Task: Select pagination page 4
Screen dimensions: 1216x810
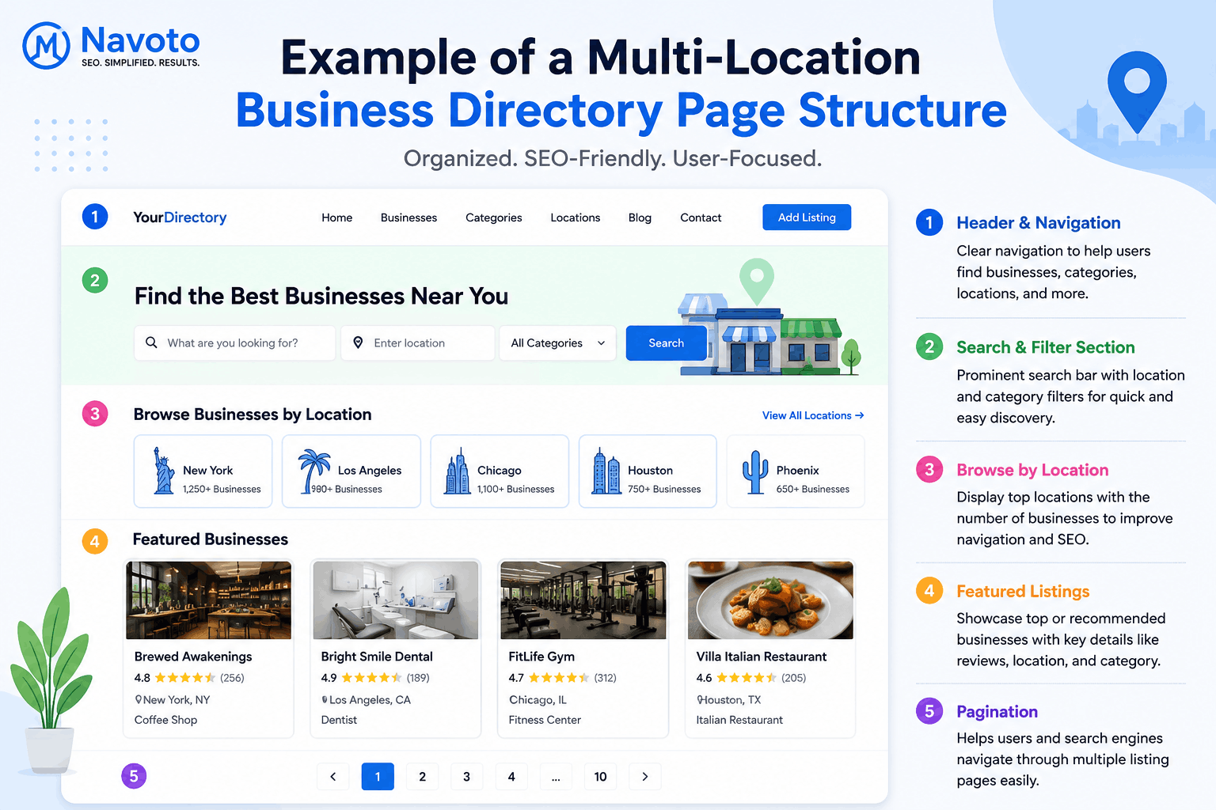Action: pyautogui.click(x=511, y=777)
